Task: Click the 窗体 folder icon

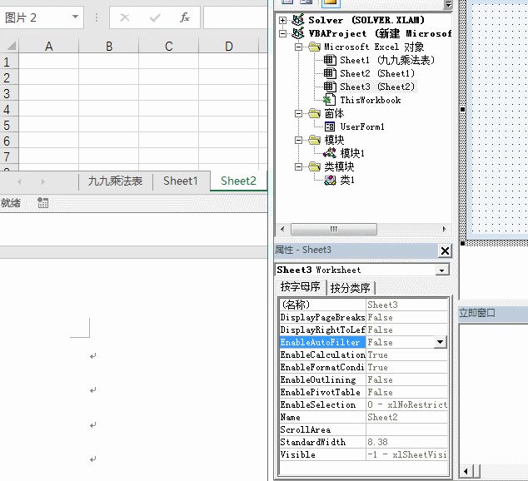Action: click(x=314, y=113)
